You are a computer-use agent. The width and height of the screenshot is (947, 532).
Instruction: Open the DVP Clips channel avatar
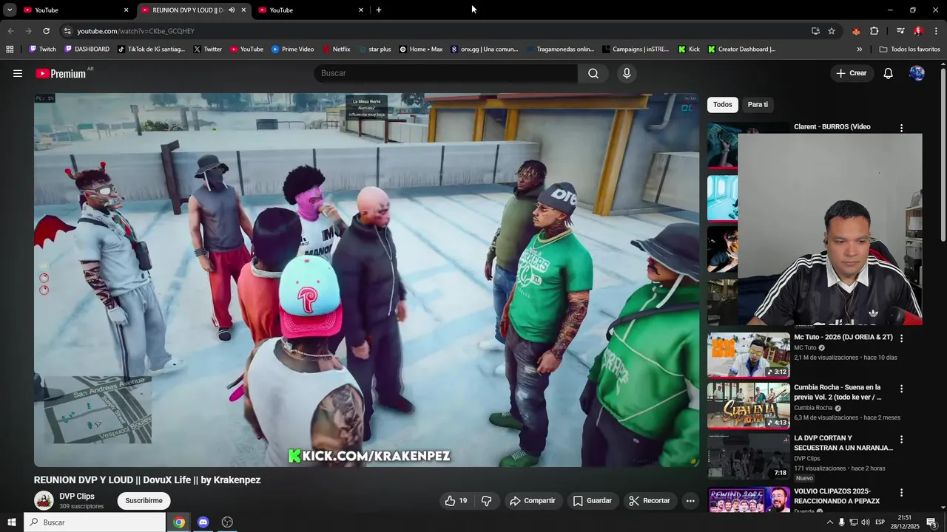click(x=44, y=501)
